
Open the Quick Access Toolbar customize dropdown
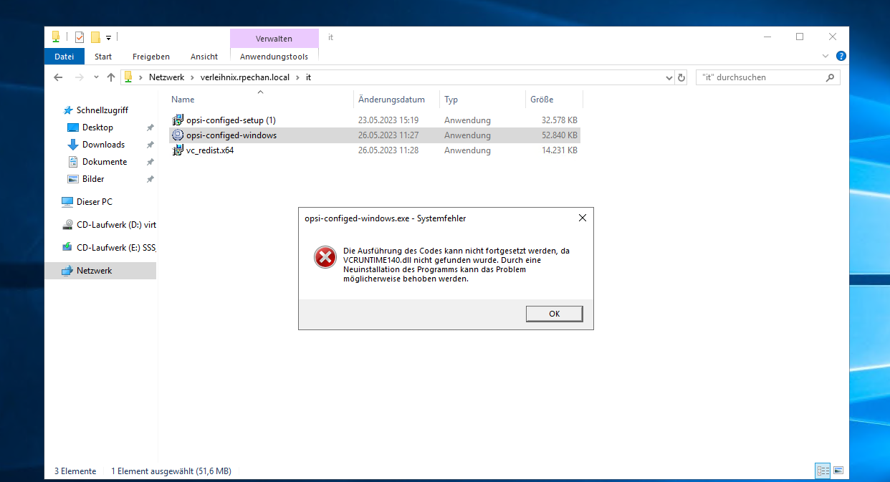(109, 37)
